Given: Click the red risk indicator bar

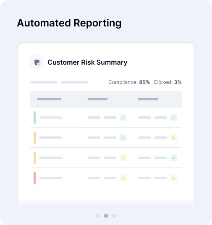Looking at the screenshot, I should tap(34, 178).
